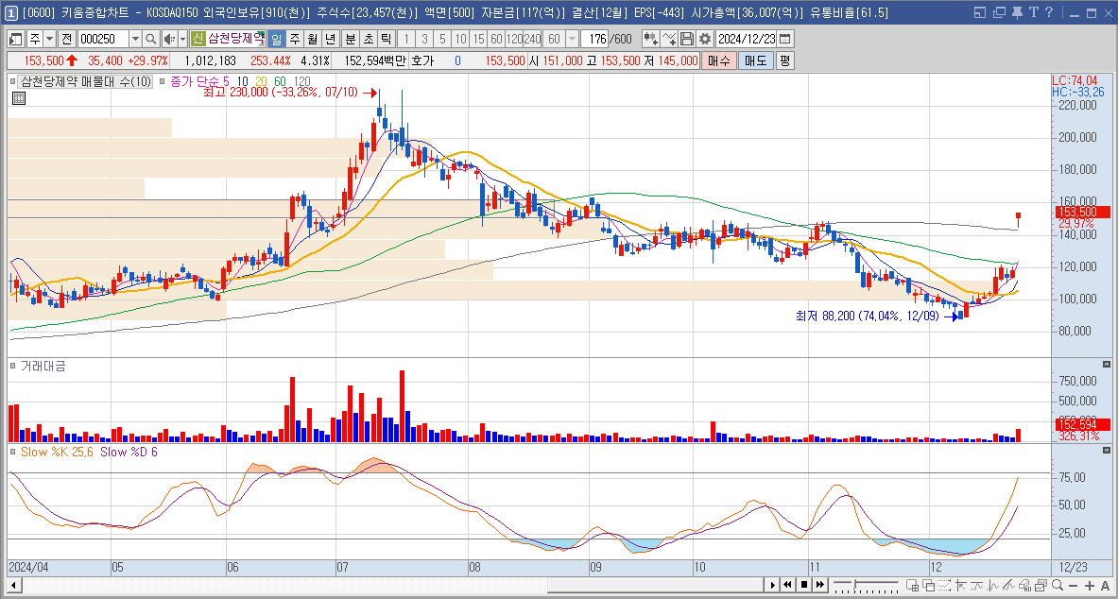Select yearly 년 period toggle
Image resolution: width=1118 pixels, height=599 pixels.
pyautogui.click(x=330, y=39)
